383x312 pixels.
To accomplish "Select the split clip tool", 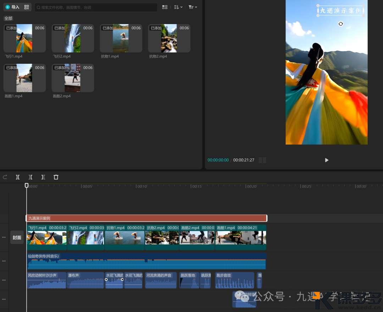I will pos(18,177).
